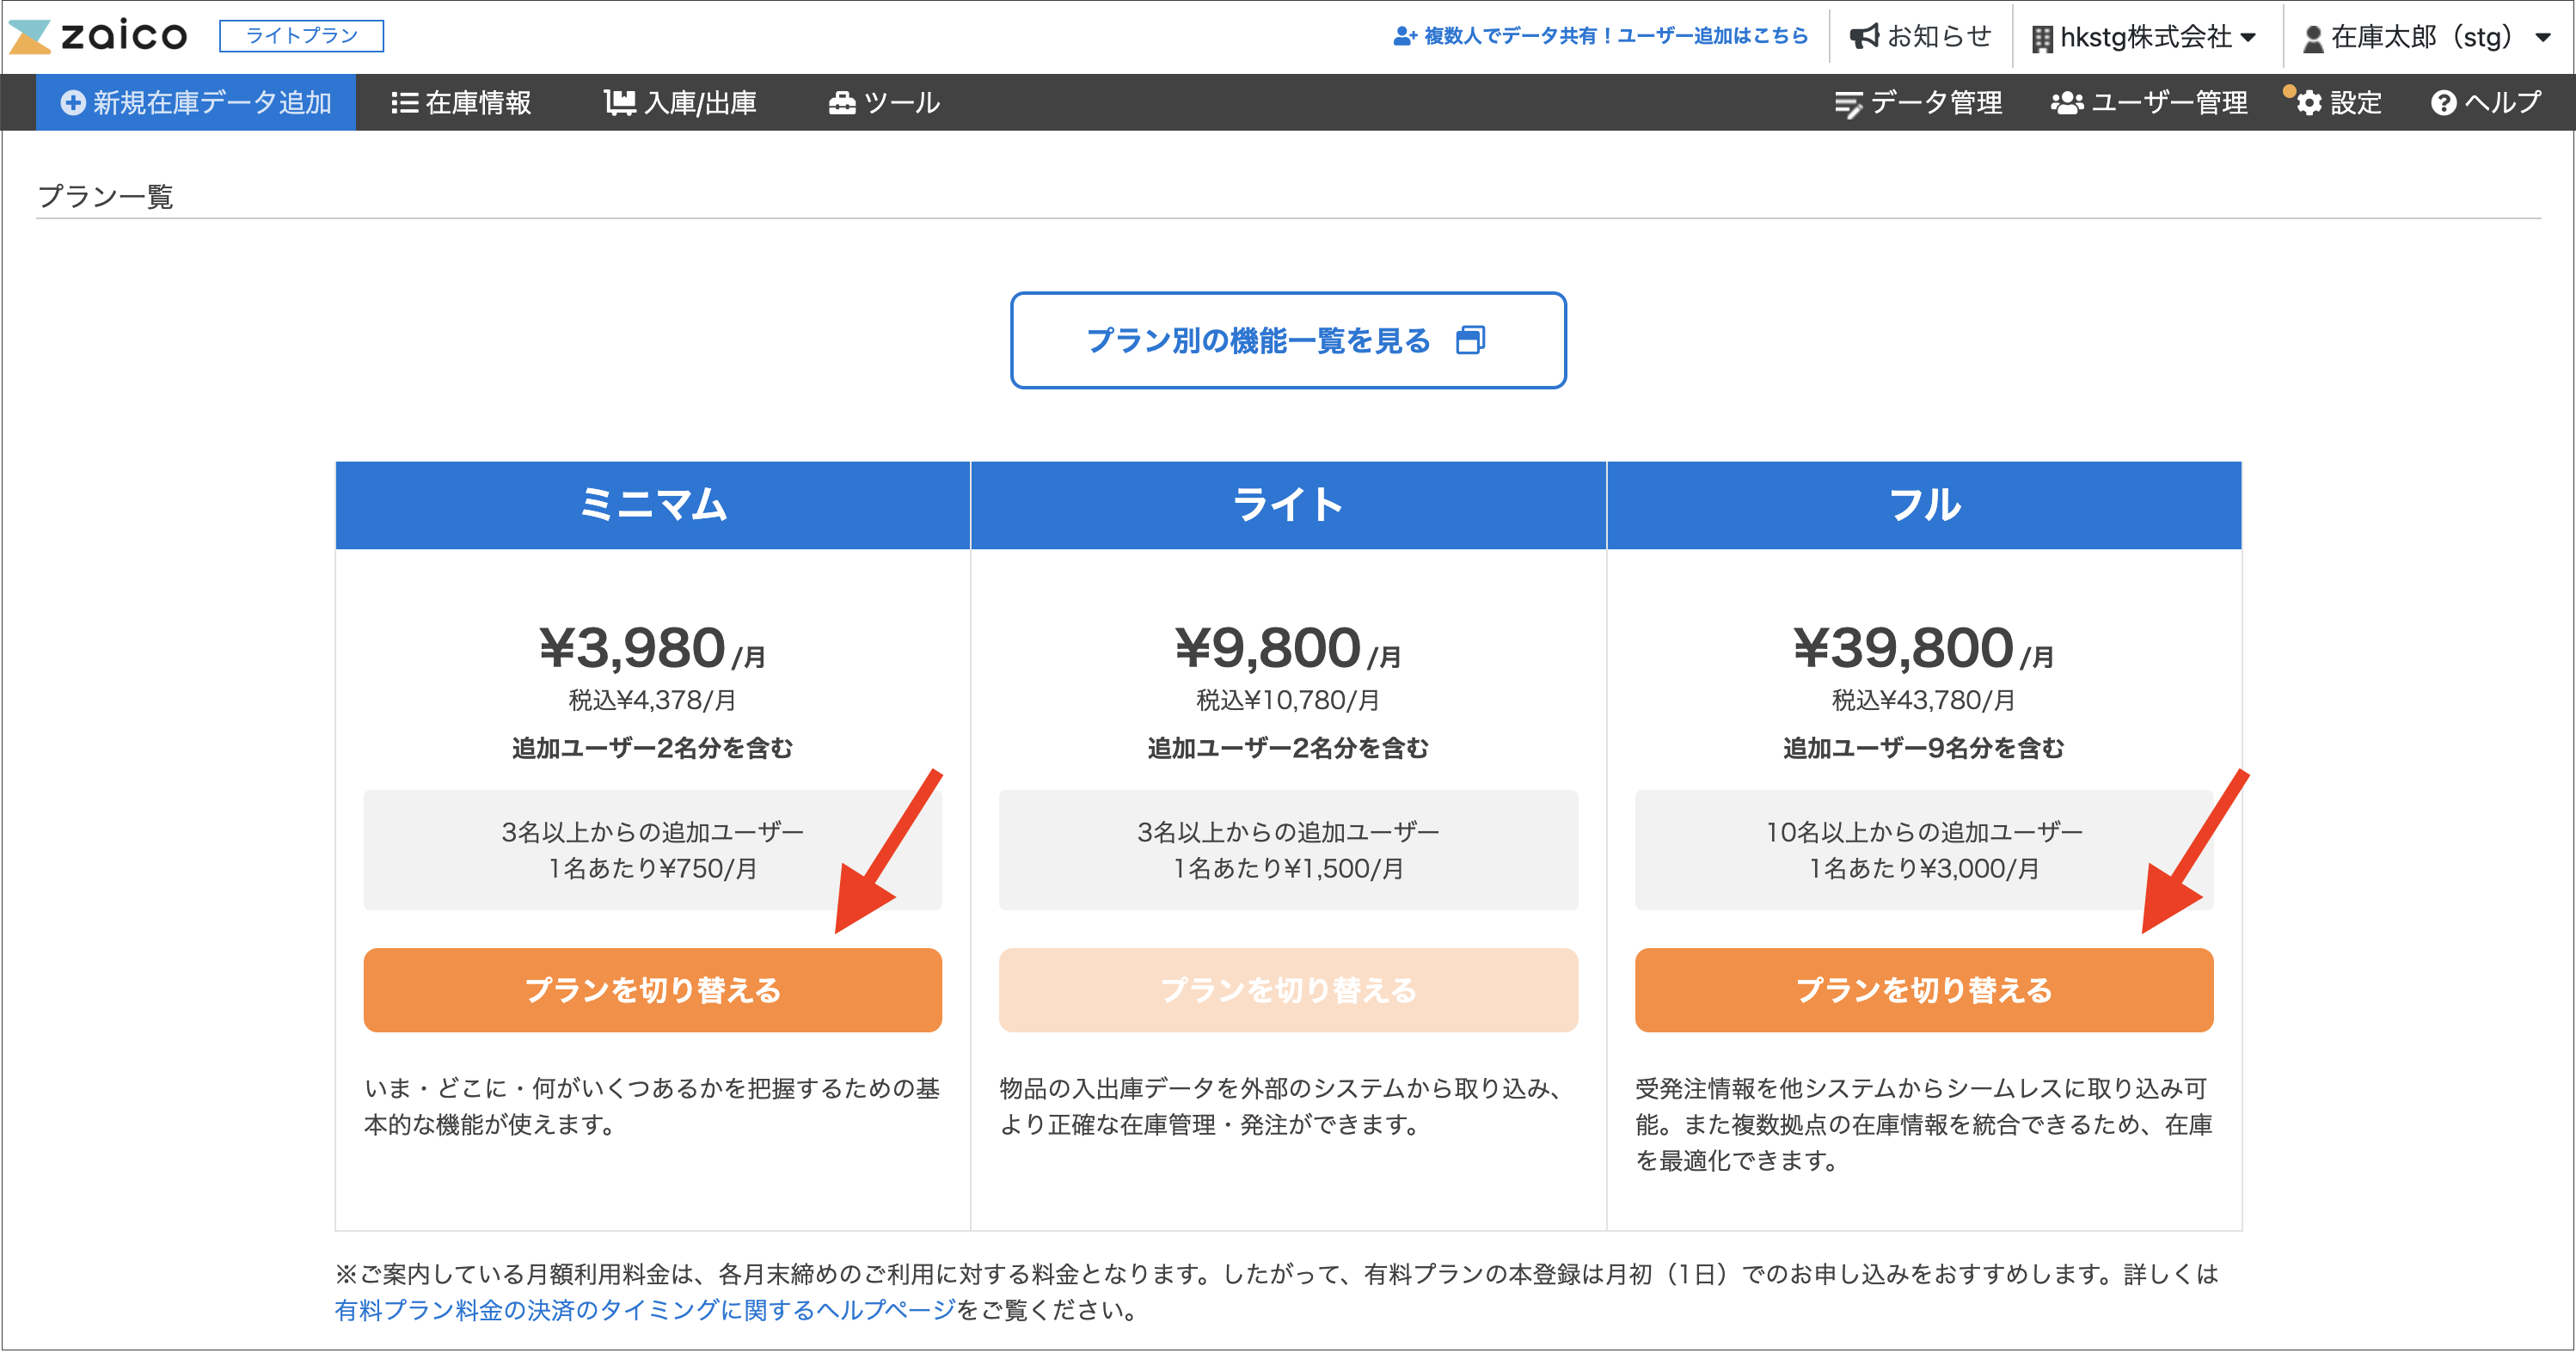Switch to the ミニマム plan

point(653,990)
